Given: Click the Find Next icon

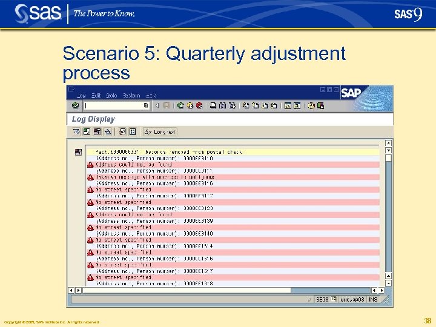Looking at the screenshot, I should tap(232, 105).
